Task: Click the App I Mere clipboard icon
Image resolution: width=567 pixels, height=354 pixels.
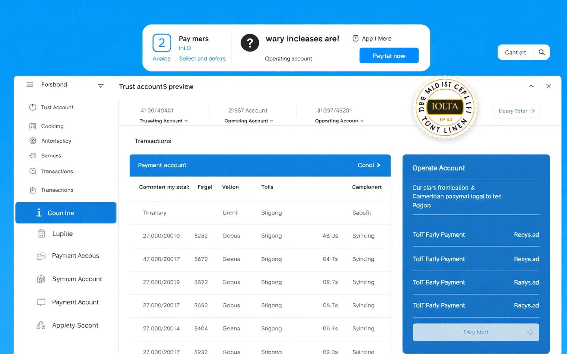Action: click(x=356, y=38)
